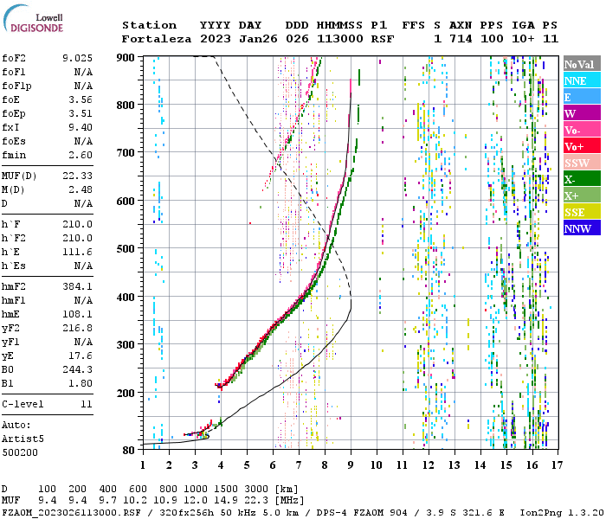Viewport: 606px width, 519px height.
Task: Select the NNW dark blue legend swatch
Action: 582,227
